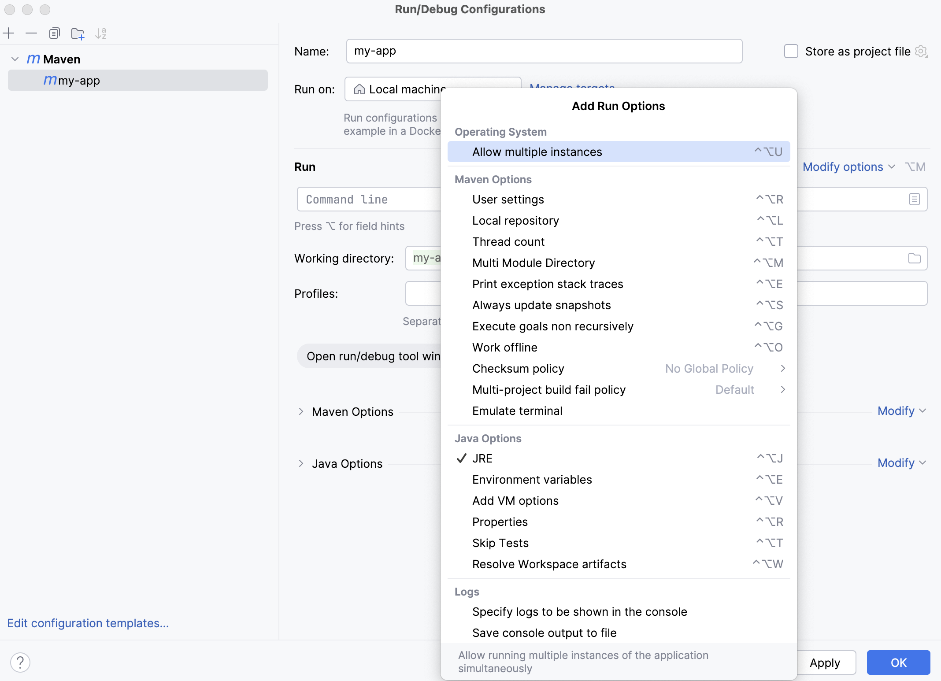Enable the Store as project file checkbox

791,51
